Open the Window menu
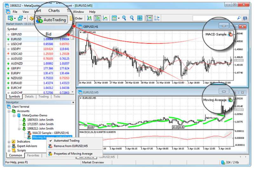254x169 pixels. point(78,12)
